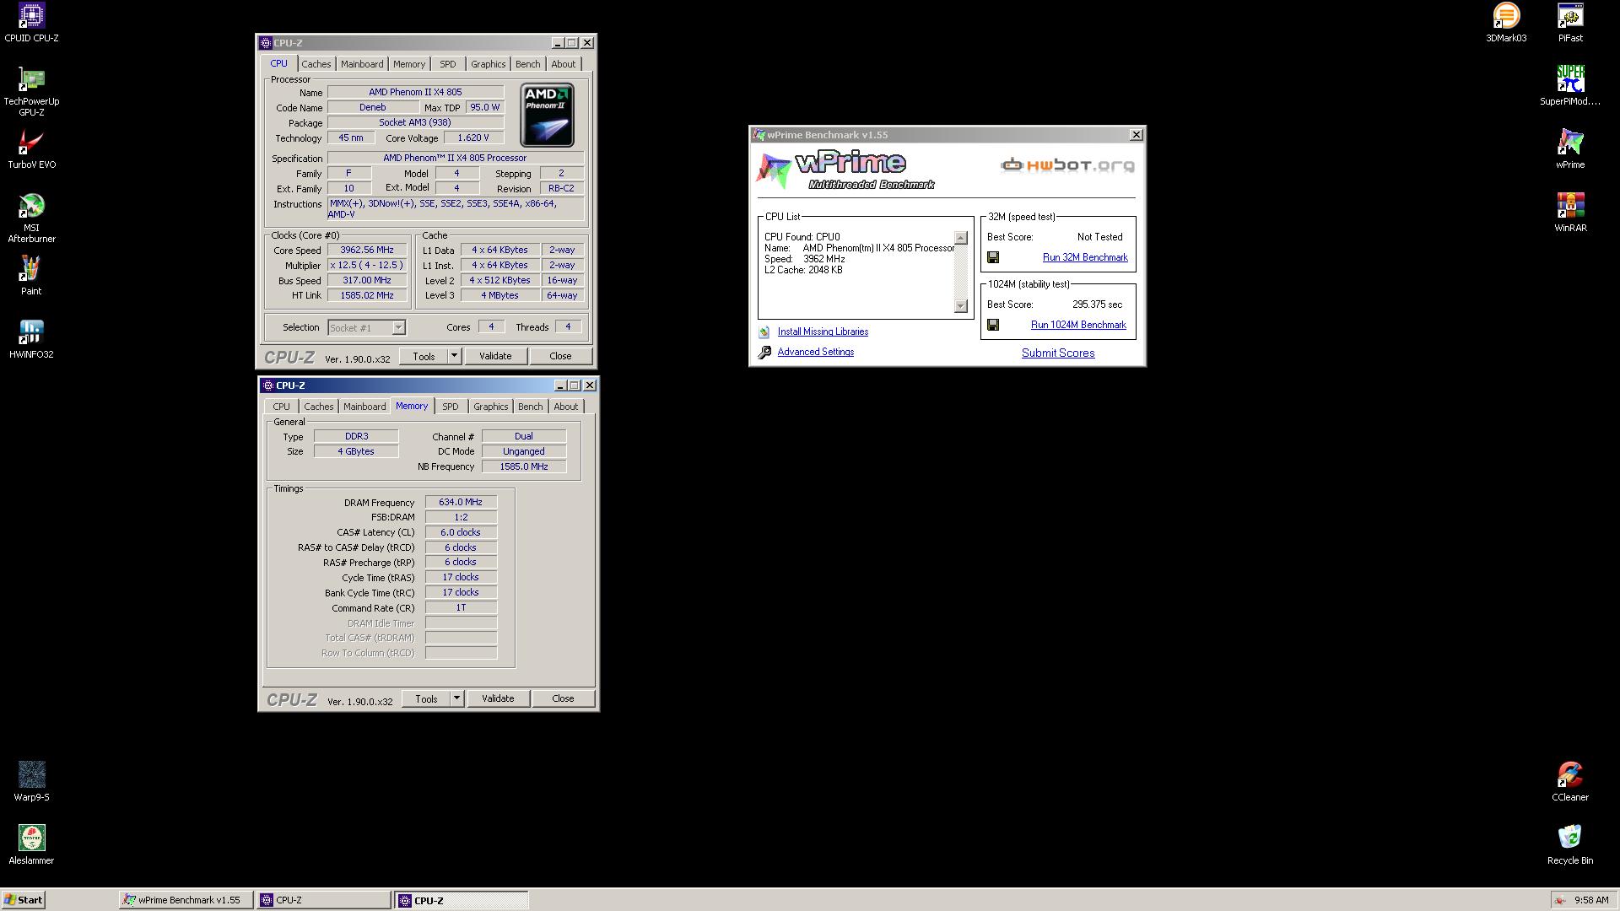Image resolution: width=1620 pixels, height=911 pixels.
Task: Click the Core Voltage 1.620 V value
Action: tap(472, 137)
